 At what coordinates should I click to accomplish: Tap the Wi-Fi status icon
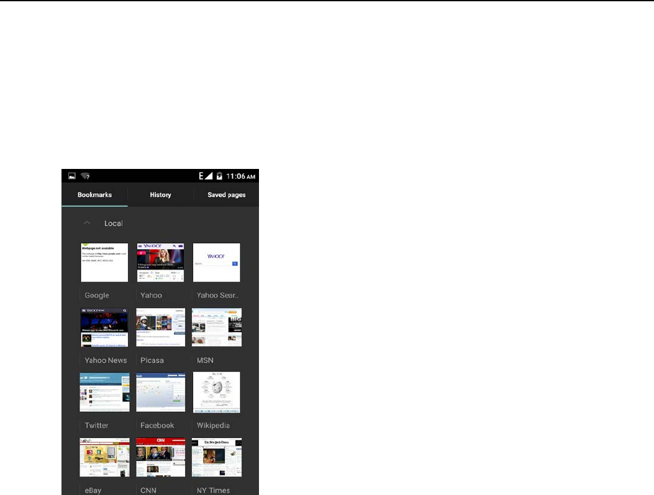(85, 176)
